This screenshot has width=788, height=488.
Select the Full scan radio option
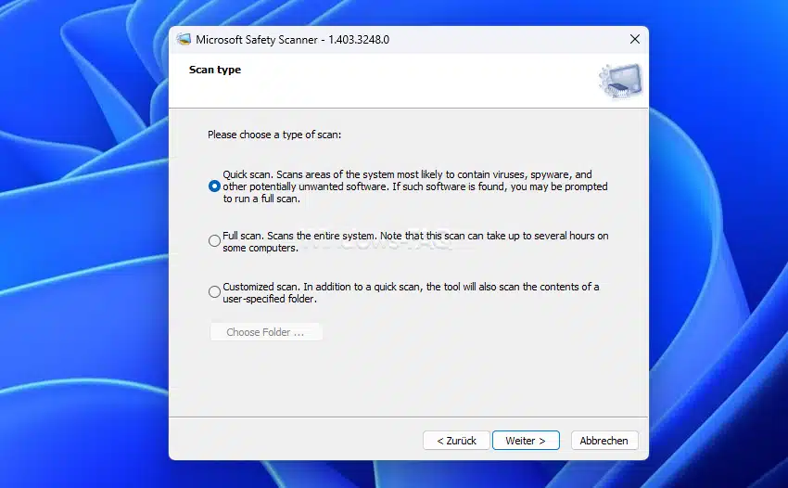[x=214, y=241]
